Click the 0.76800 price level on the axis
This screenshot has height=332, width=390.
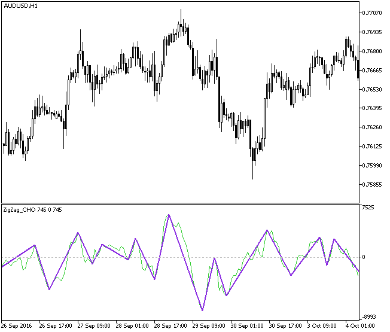point(373,51)
